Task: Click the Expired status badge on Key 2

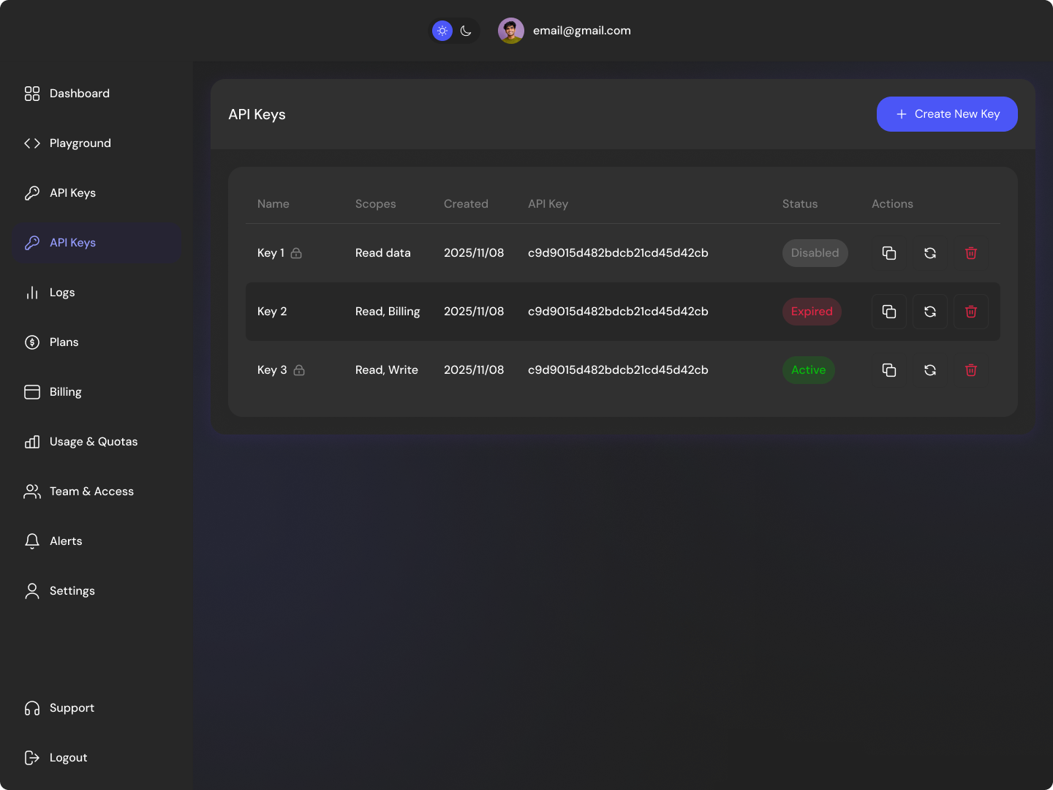Action: click(x=812, y=311)
